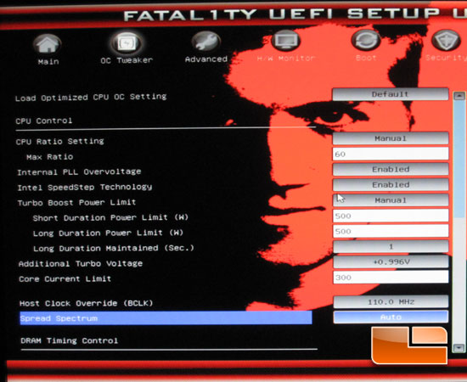The width and height of the screenshot is (467, 382).
Task: Select the Boot refresh-arrows icon
Action: pyautogui.click(x=366, y=40)
